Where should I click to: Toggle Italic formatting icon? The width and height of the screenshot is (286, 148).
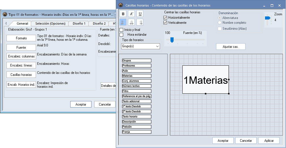pyautogui.click(x=131, y=14)
